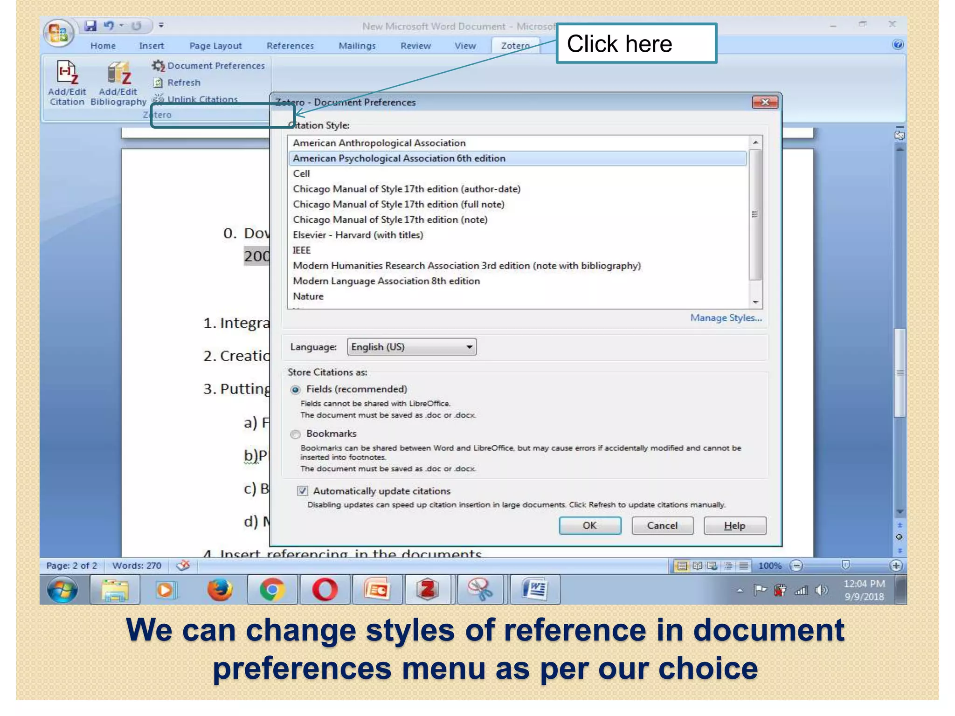Open Document Preferences in Zotero ribbon
The image size is (955, 716).
click(x=208, y=66)
